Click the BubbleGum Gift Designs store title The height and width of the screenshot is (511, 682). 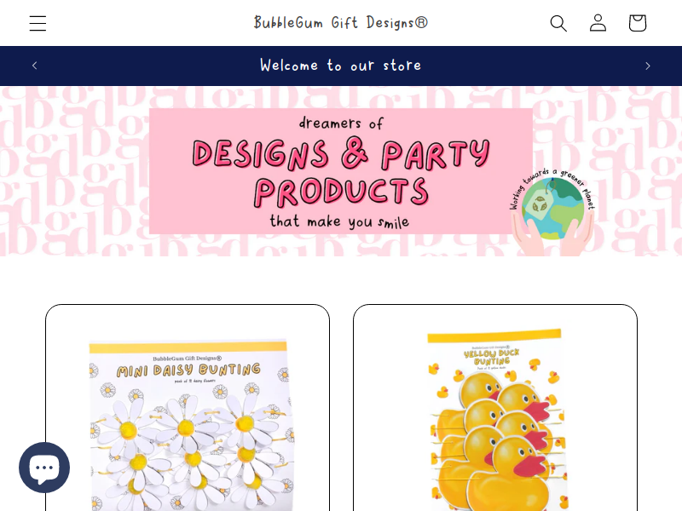[x=341, y=23]
